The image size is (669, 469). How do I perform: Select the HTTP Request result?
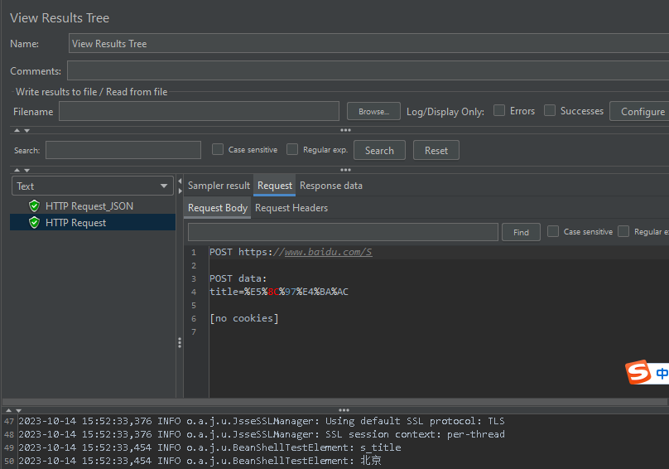pyautogui.click(x=93, y=223)
